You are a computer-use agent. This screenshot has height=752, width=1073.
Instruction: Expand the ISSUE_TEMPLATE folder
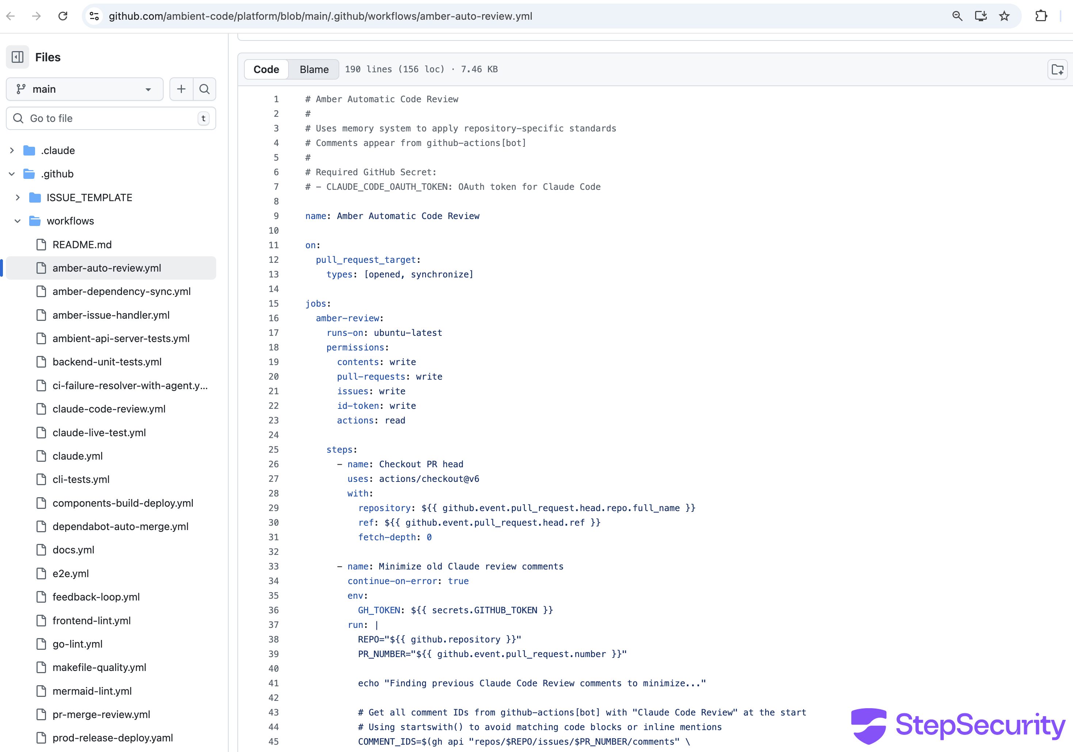coord(18,197)
